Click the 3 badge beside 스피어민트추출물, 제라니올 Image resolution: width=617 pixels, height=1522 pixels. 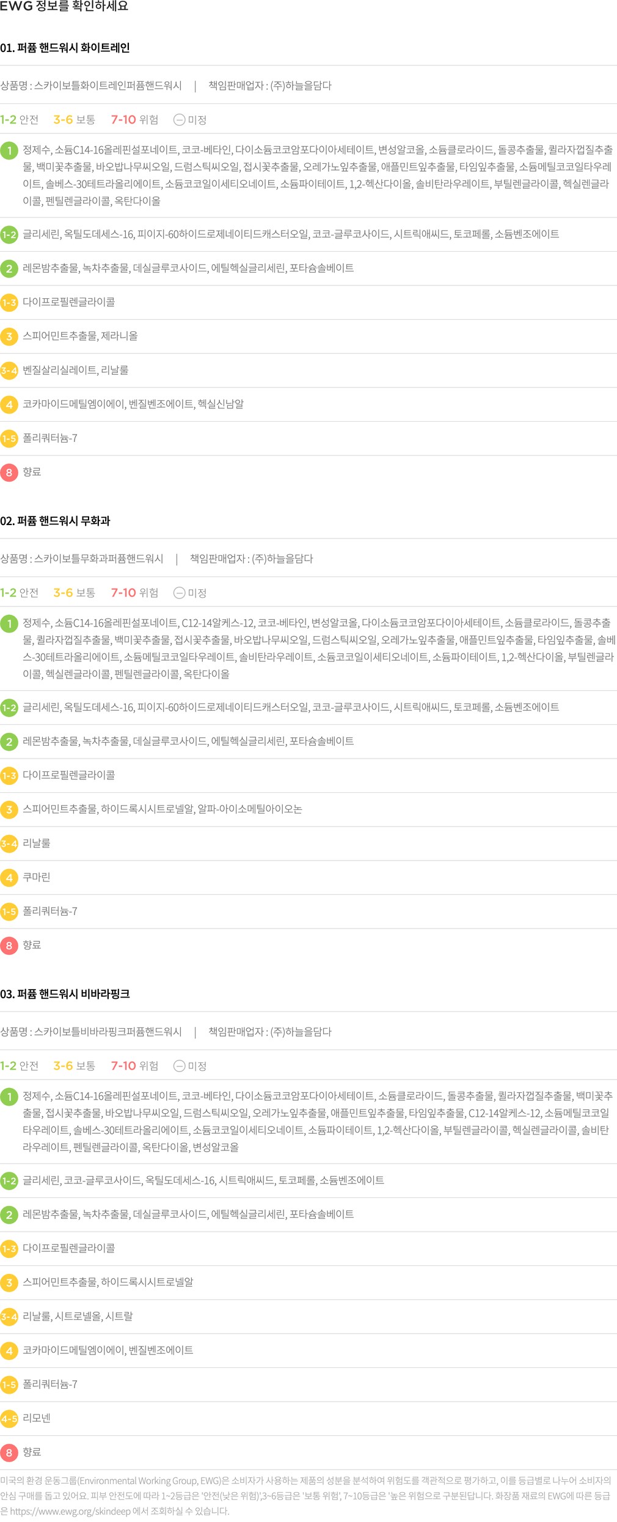9,336
